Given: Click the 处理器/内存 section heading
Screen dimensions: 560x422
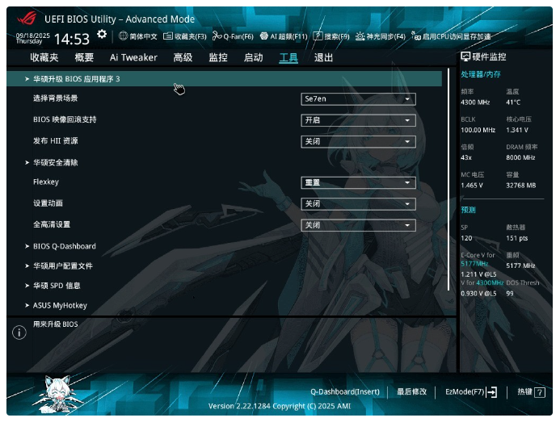Looking at the screenshot, I should [x=481, y=74].
